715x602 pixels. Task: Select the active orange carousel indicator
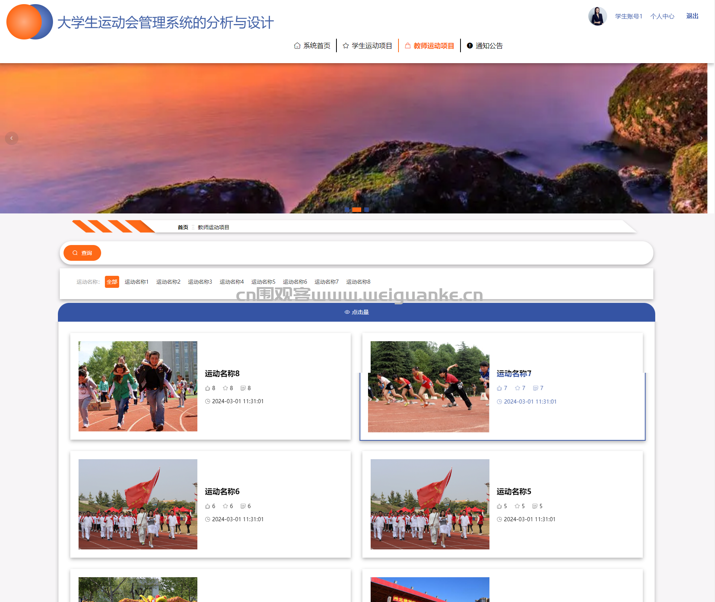click(x=357, y=210)
